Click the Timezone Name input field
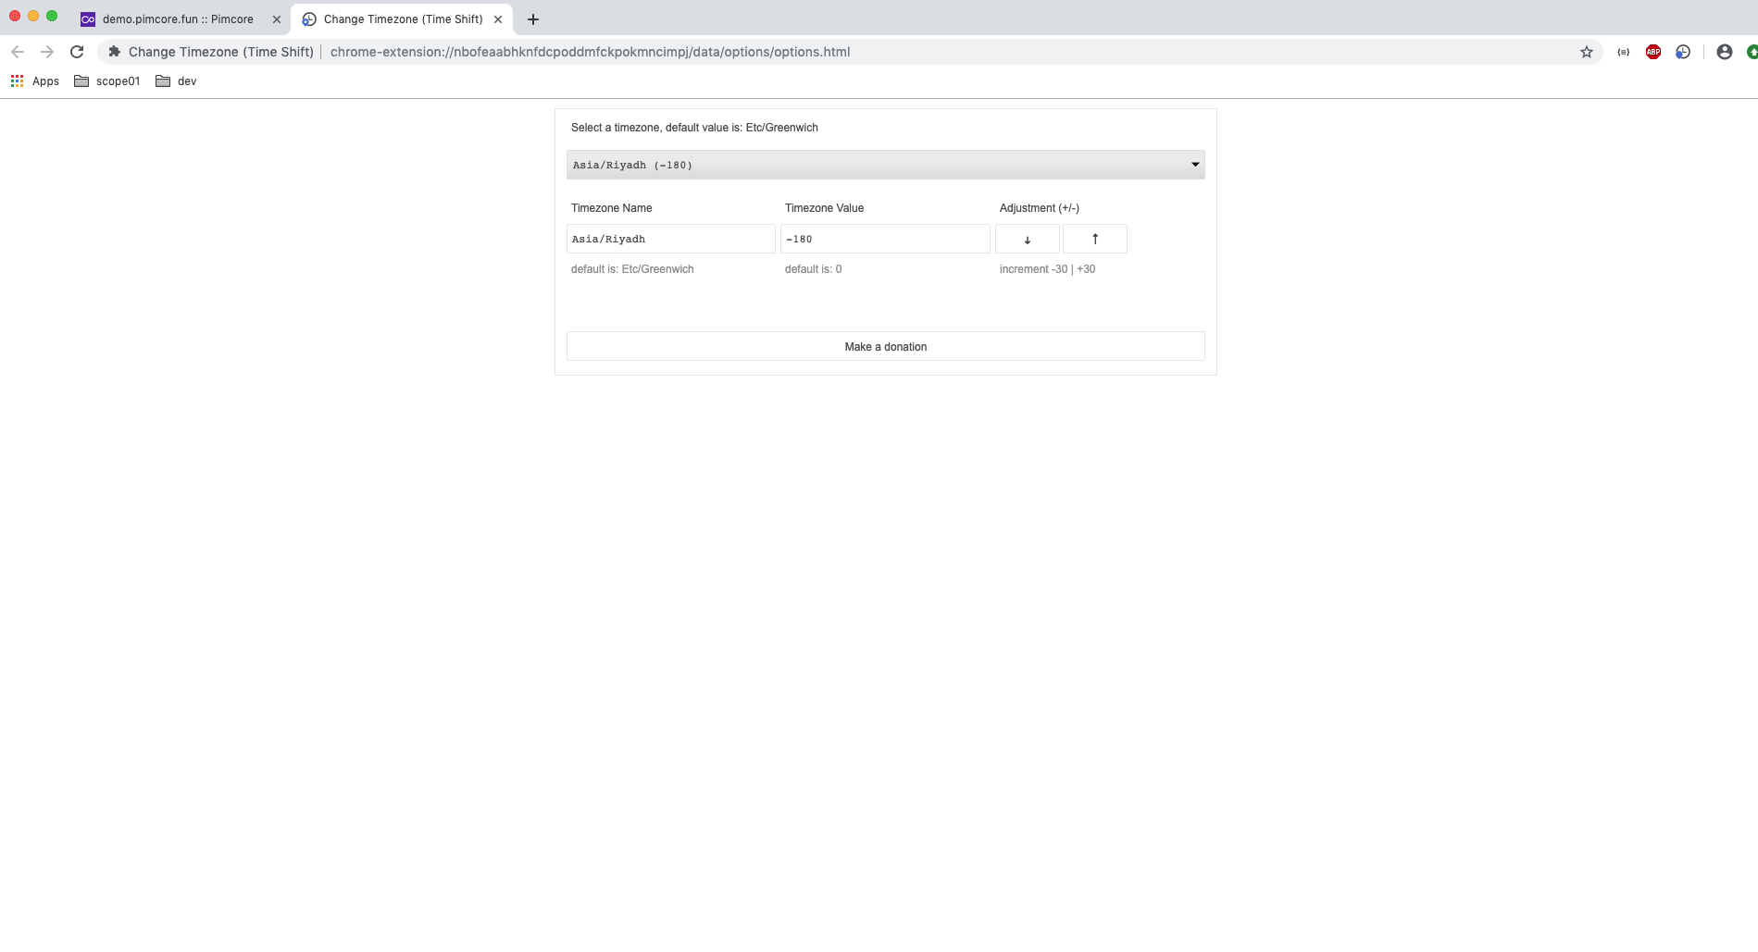 671,239
